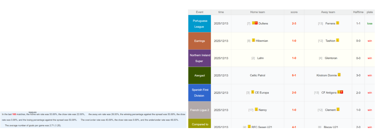Select the Portuguese League event cell
The height and width of the screenshot is (136, 381).
[x=200, y=24]
